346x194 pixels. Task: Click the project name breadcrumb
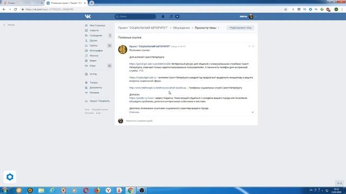coord(143,28)
